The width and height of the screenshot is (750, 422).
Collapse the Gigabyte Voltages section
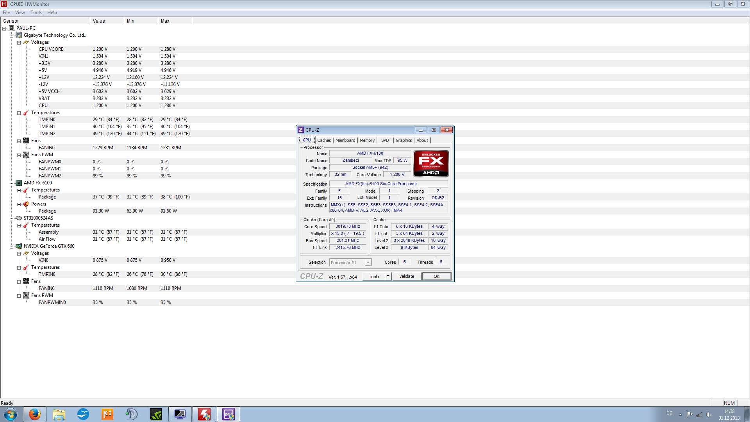pos(19,42)
